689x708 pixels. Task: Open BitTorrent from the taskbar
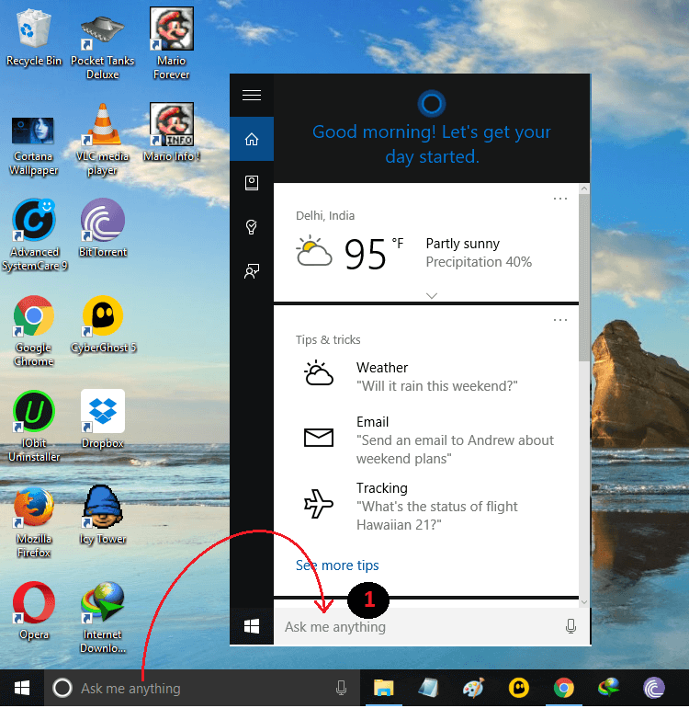[654, 688]
